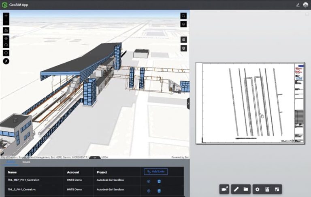The width and height of the screenshot is (311, 197).
Task: Click the drawing sheet preview
Action: 250,103
